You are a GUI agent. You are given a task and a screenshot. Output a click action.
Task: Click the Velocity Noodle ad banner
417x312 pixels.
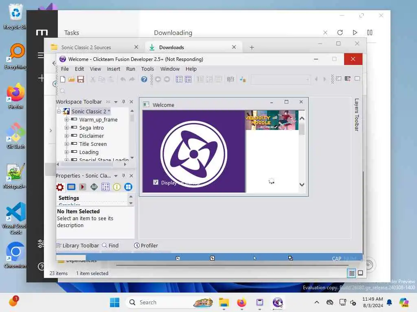tap(272, 120)
